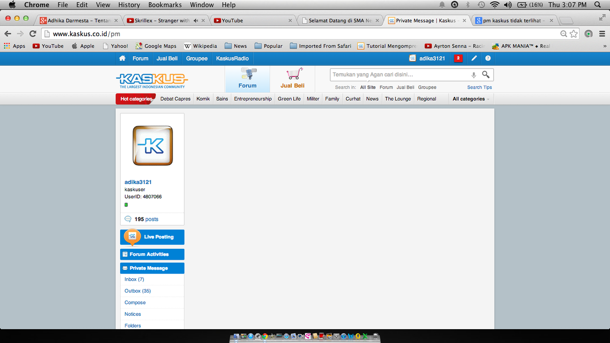Click the pencil compose icon in top bar
Screen dimensions: 610x343
[x=474, y=58]
